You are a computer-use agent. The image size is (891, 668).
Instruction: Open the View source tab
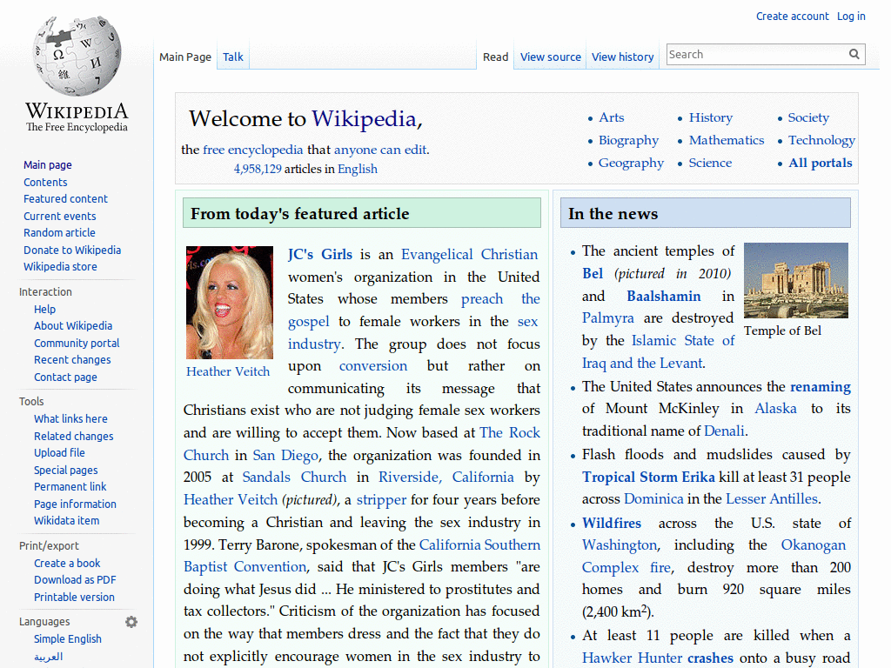551,57
